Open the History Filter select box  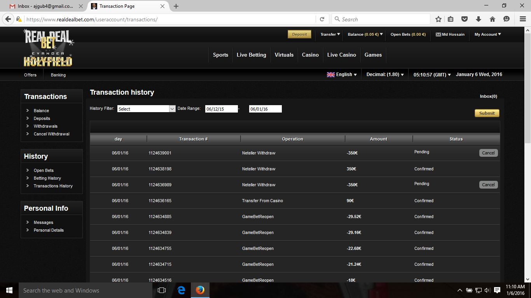[x=147, y=109]
